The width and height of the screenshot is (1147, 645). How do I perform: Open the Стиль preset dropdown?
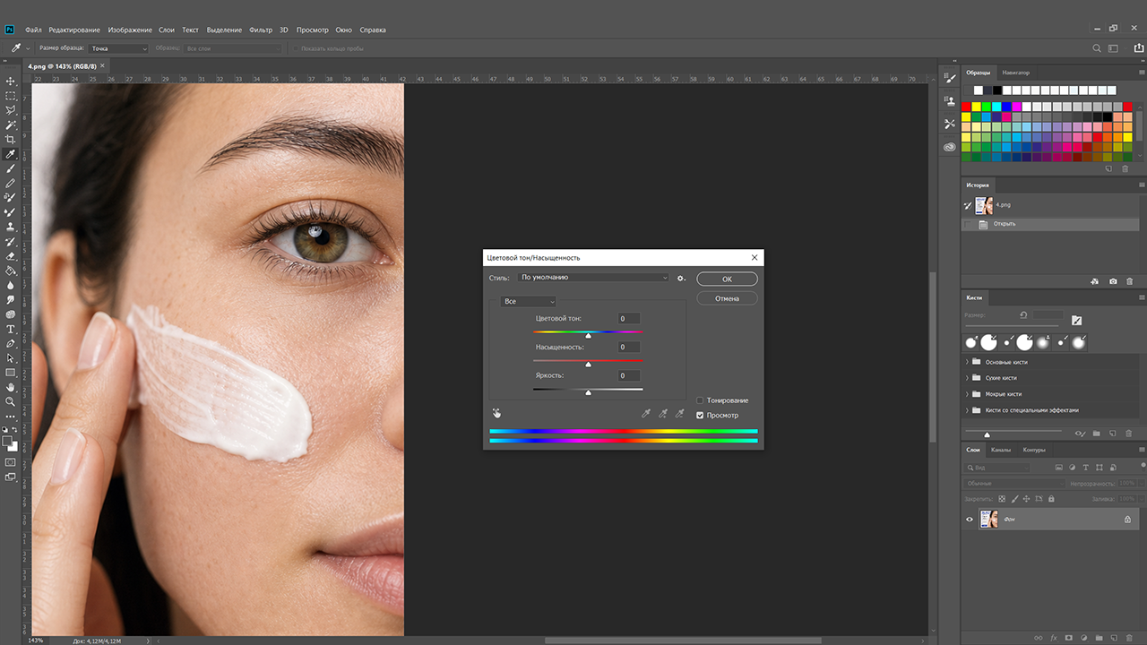[x=594, y=278]
